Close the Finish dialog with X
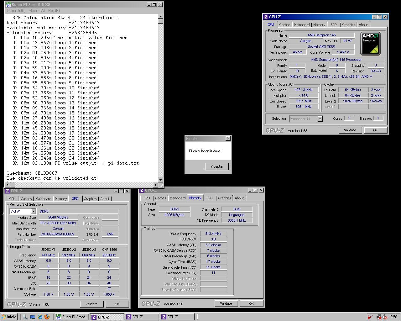 pos(228,138)
